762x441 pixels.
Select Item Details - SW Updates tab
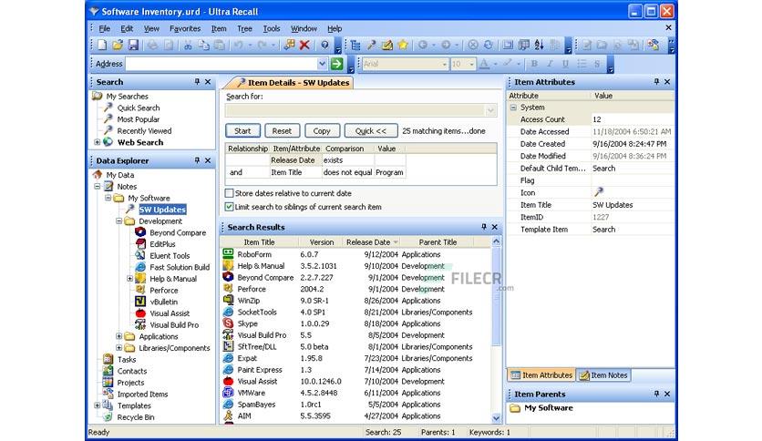click(x=292, y=83)
